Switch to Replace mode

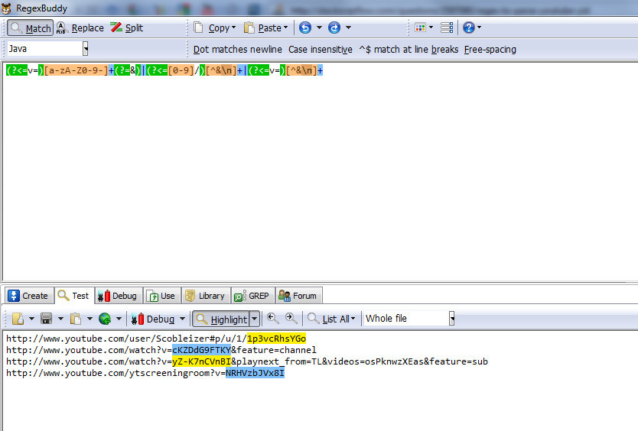click(80, 28)
